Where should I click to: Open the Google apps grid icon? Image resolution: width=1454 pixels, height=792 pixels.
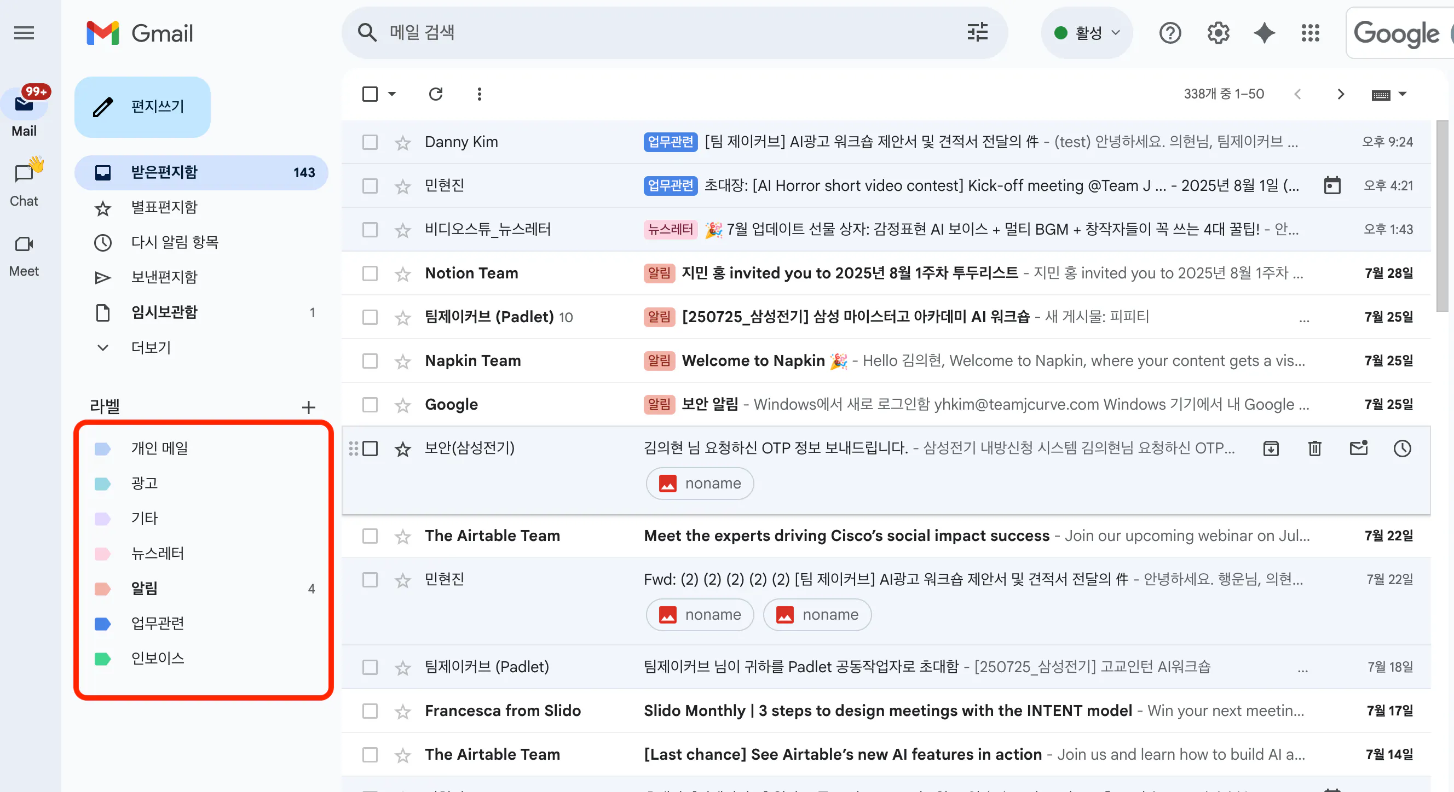[1311, 33]
